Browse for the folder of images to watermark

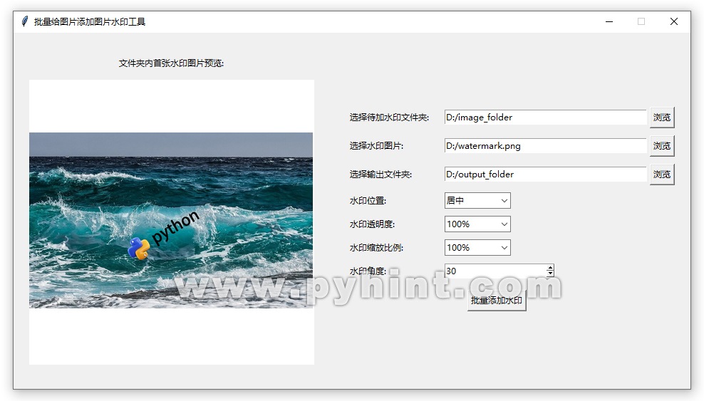tap(662, 118)
